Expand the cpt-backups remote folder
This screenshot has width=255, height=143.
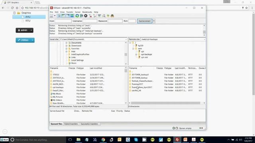[x=136, y=54]
